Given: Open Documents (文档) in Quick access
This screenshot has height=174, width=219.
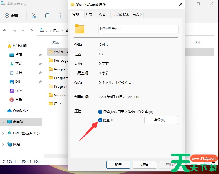Looking at the screenshot, I should [x=19, y=73].
